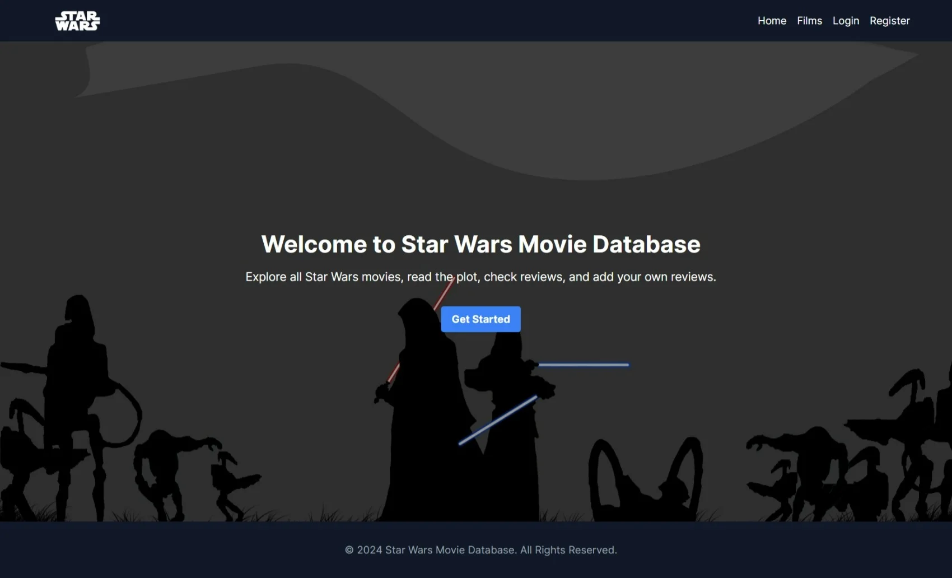
Task: Click the 2024 copyright footer text
Action: pyautogui.click(x=480, y=549)
